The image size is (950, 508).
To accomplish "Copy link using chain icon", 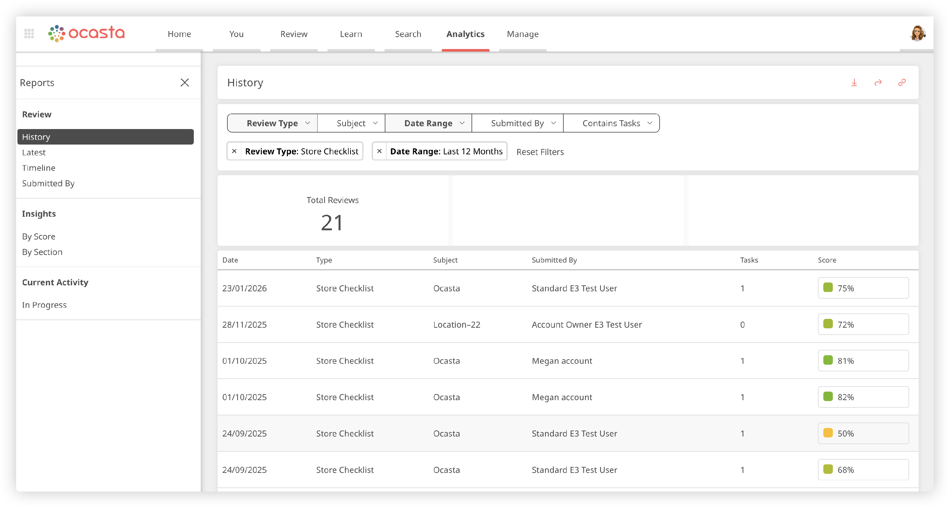I will click(902, 83).
